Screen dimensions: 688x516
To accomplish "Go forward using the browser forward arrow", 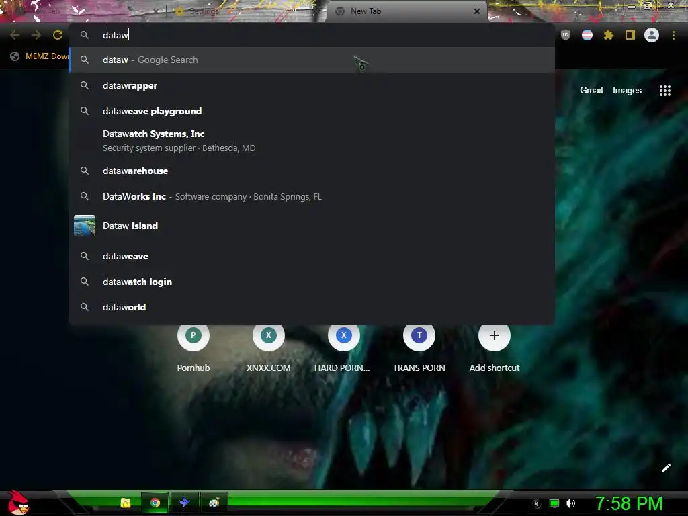I will coord(36,35).
